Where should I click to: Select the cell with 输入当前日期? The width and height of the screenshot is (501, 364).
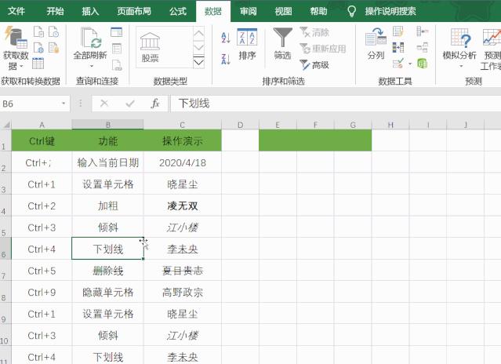[108, 162]
